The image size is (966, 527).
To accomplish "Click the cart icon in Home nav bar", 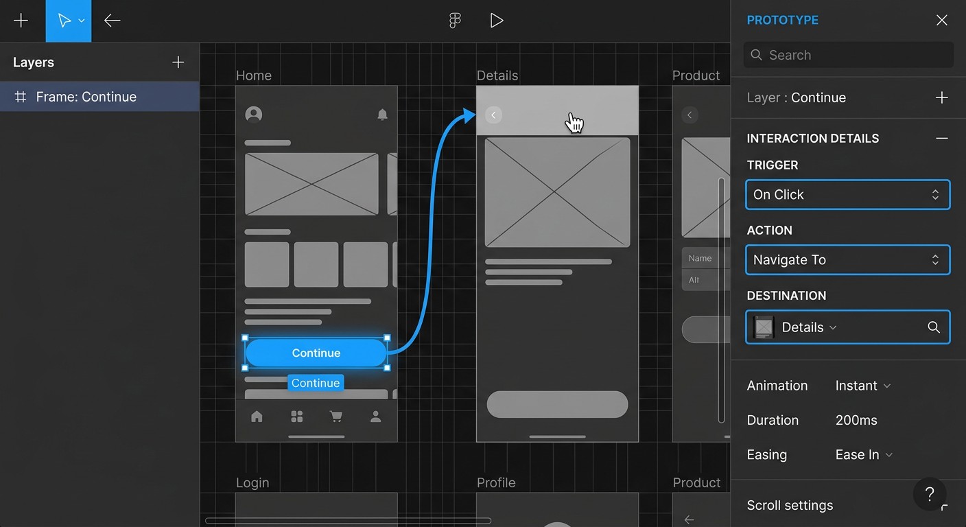I will pos(336,416).
